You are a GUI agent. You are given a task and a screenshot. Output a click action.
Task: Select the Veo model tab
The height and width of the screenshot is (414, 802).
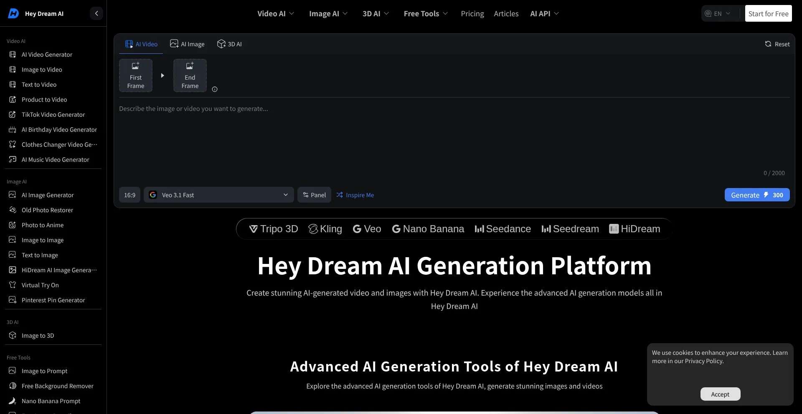pos(367,229)
